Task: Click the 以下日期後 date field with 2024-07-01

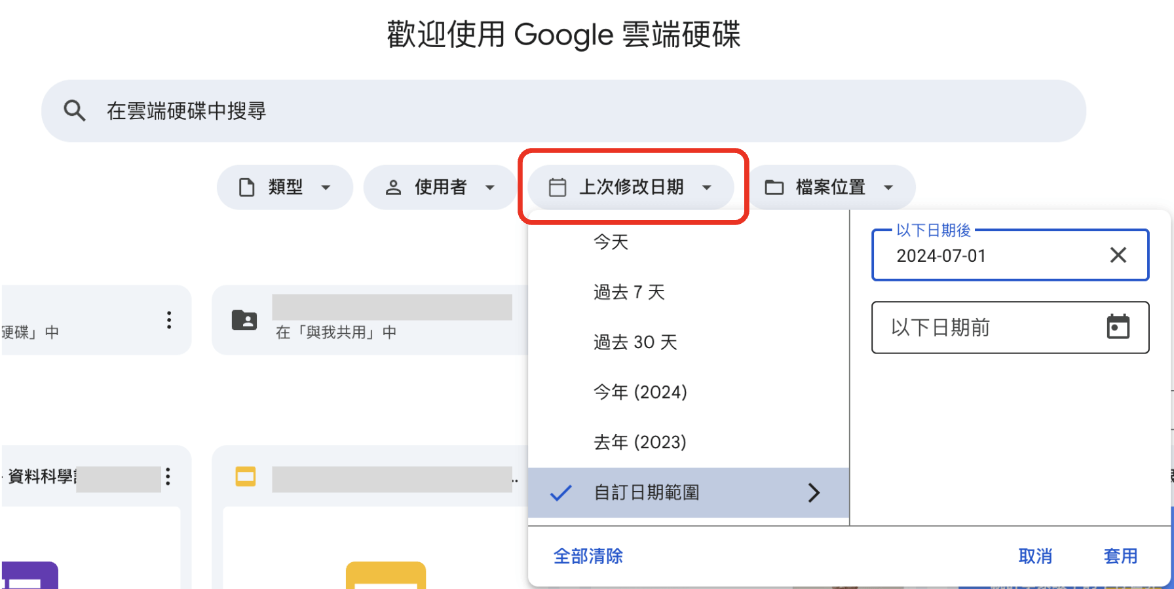Action: pyautogui.click(x=1010, y=255)
